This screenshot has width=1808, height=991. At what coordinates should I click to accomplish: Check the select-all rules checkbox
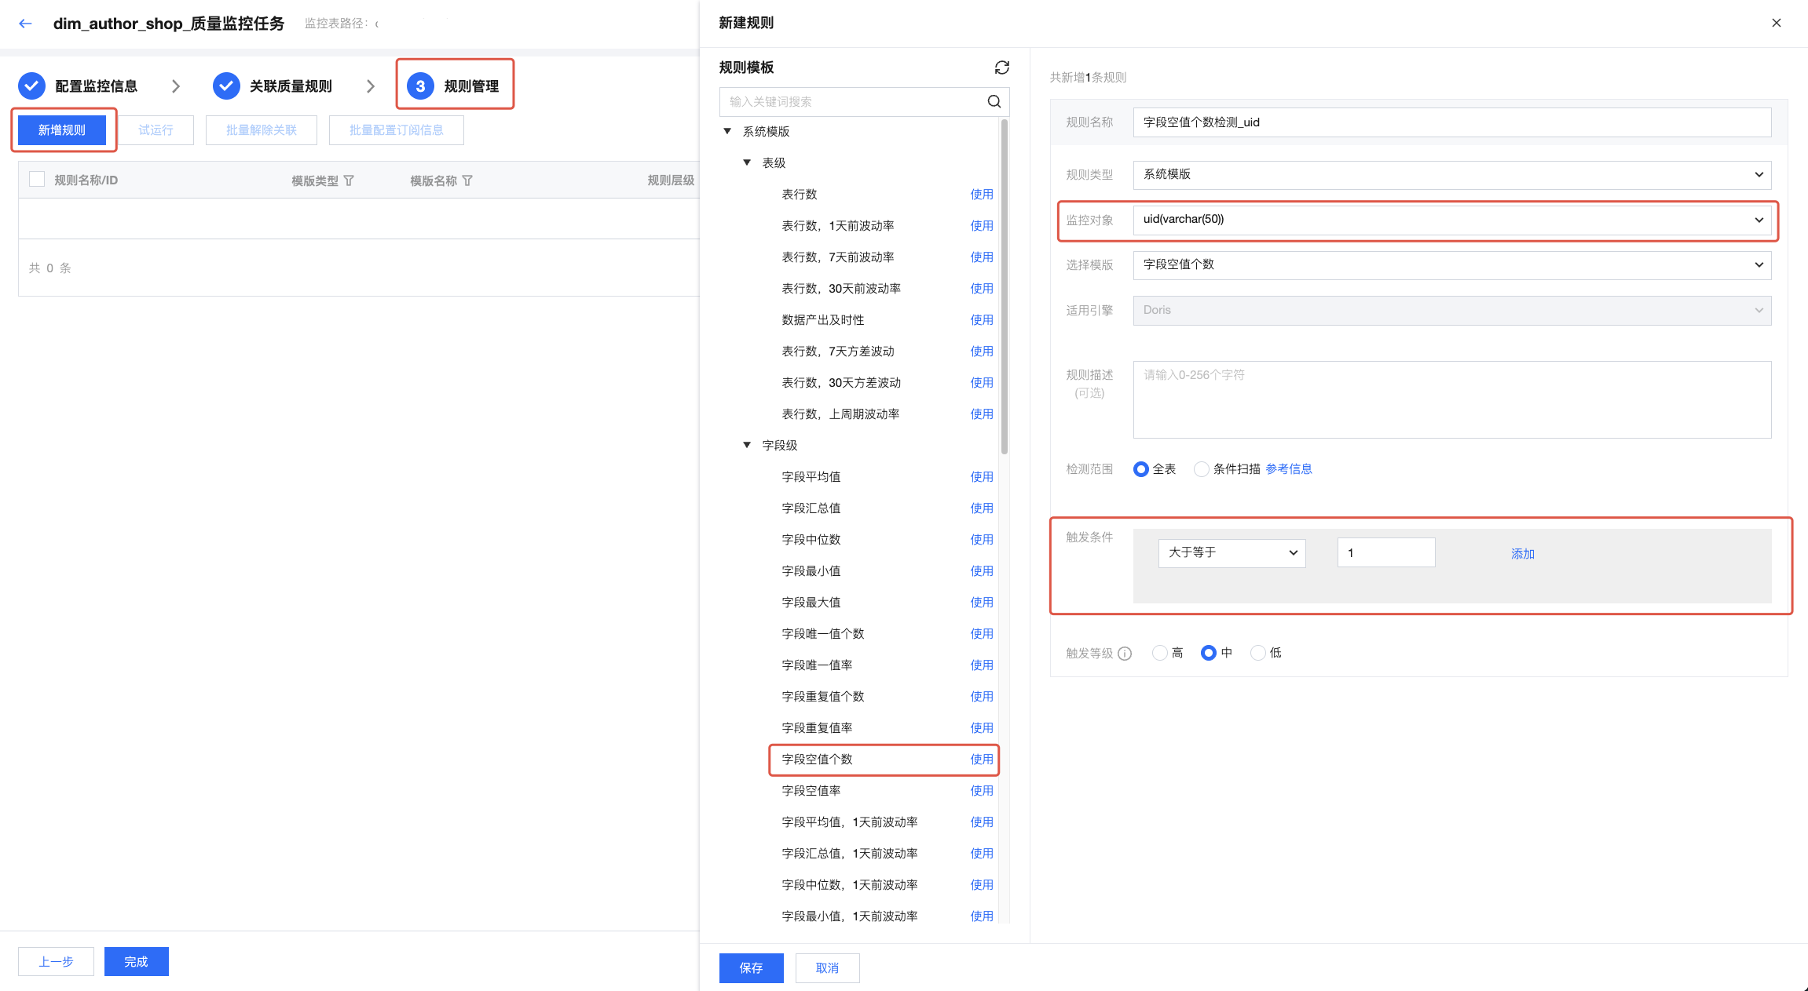[36, 180]
